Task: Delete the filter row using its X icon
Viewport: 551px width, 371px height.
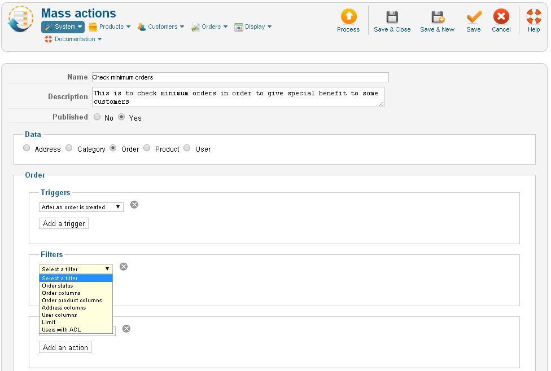Action: [x=124, y=267]
